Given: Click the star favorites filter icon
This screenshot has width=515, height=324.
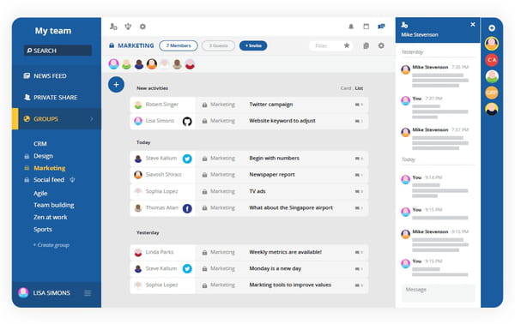Looking at the screenshot, I should click(347, 45).
